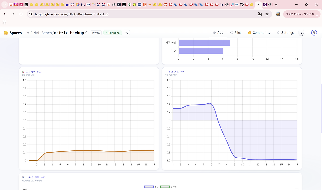Viewport: 322px width, 190px height.
Task: Open the Chrome profile avatar
Action: pyautogui.click(x=278, y=14)
